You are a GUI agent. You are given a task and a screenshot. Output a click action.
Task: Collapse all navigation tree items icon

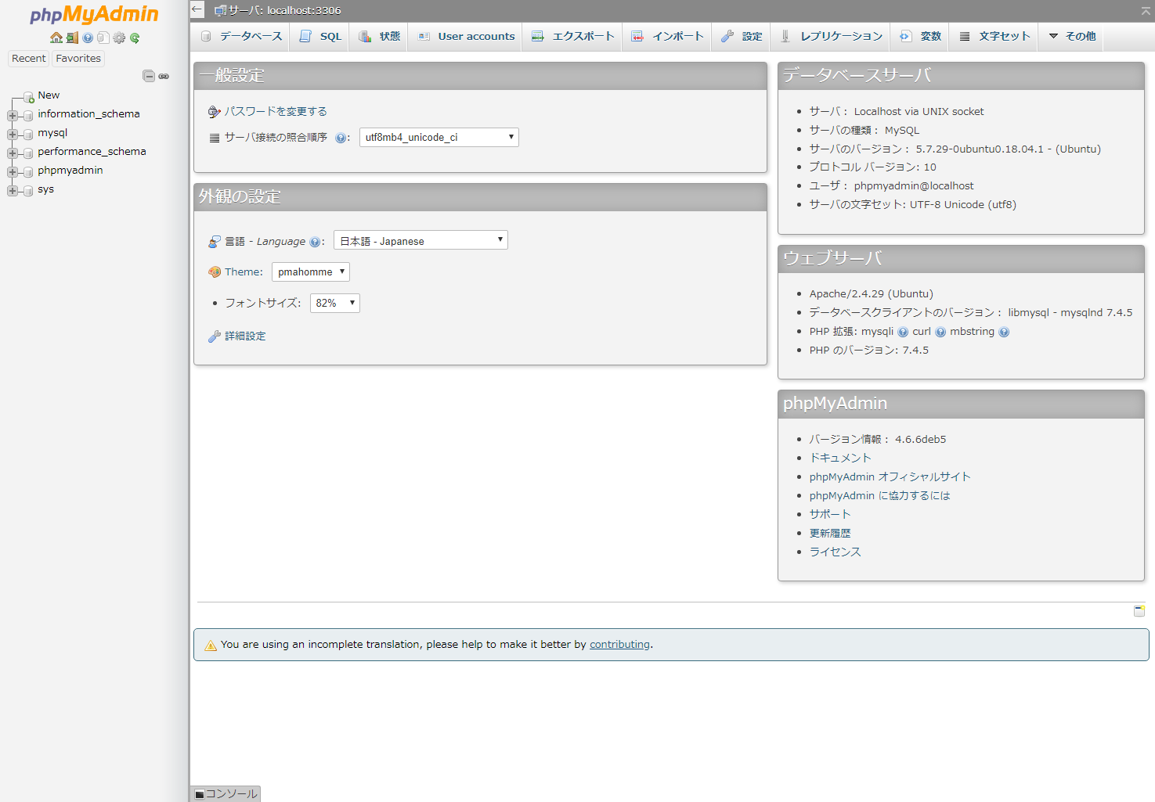click(x=149, y=76)
